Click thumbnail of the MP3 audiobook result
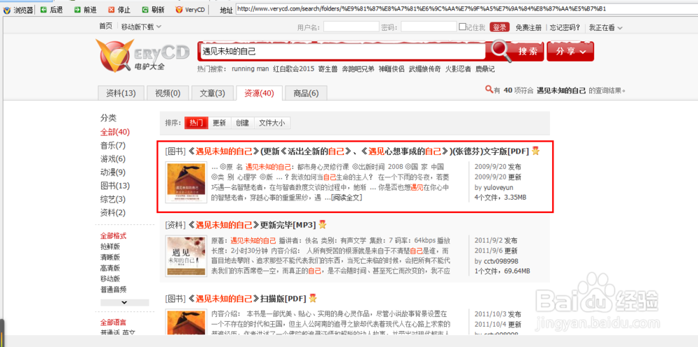 click(x=186, y=256)
